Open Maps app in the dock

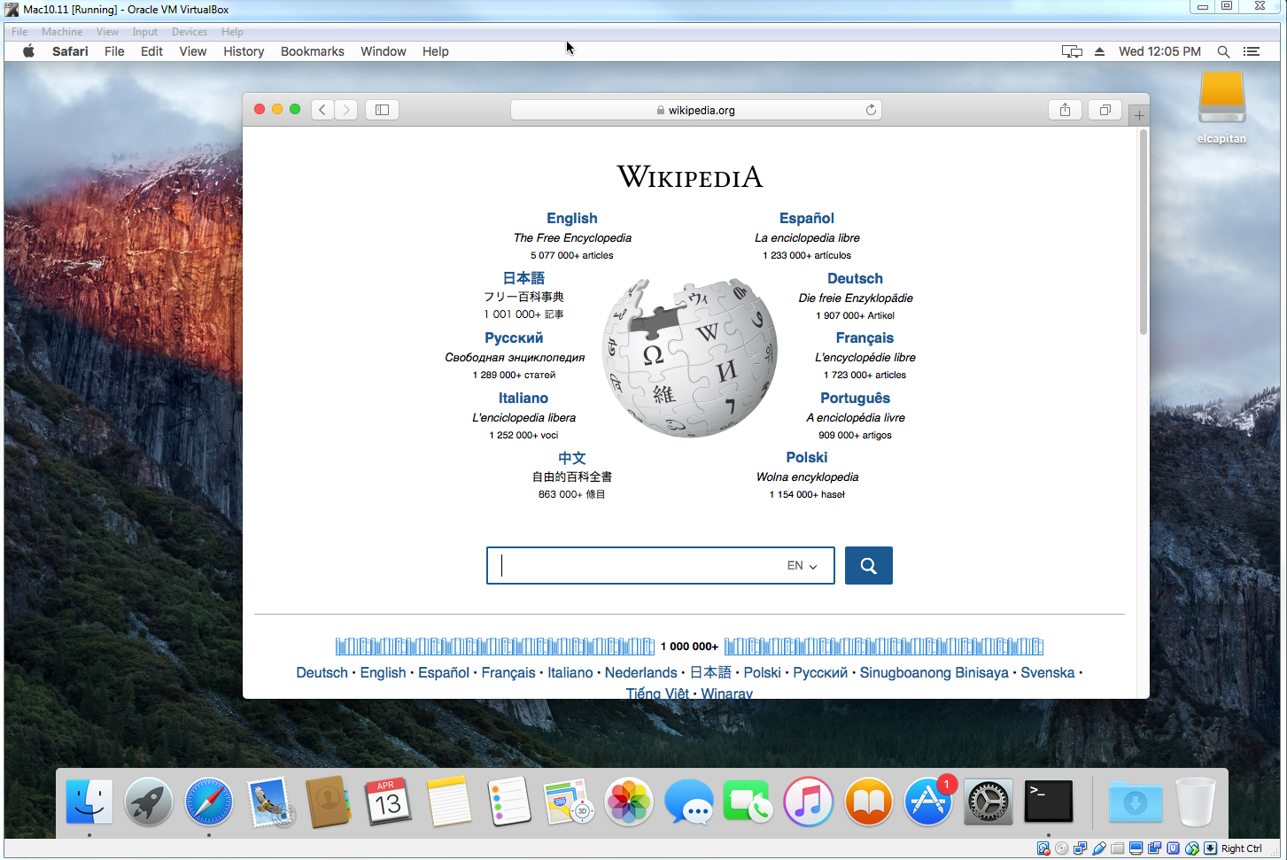click(569, 802)
